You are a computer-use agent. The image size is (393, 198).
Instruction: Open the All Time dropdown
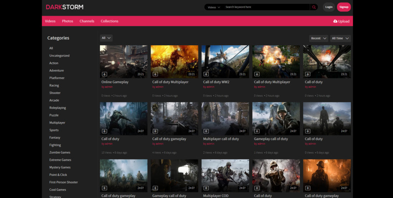click(x=340, y=38)
